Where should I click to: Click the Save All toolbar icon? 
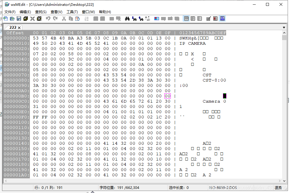pos(25,19)
